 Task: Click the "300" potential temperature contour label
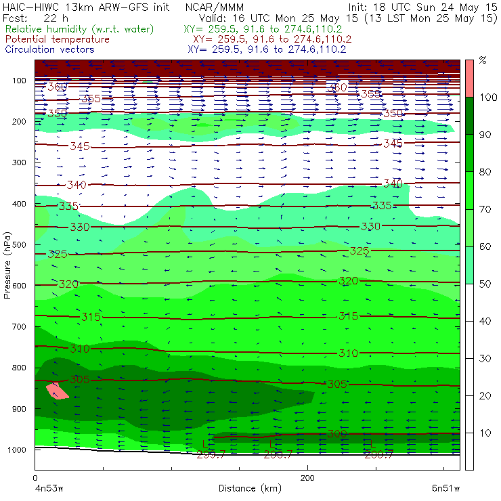click(x=336, y=433)
